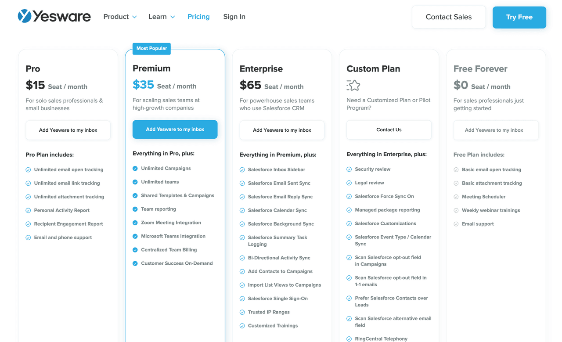
Task: Click Salesforce Summary Task Logging text
Action: point(277,241)
